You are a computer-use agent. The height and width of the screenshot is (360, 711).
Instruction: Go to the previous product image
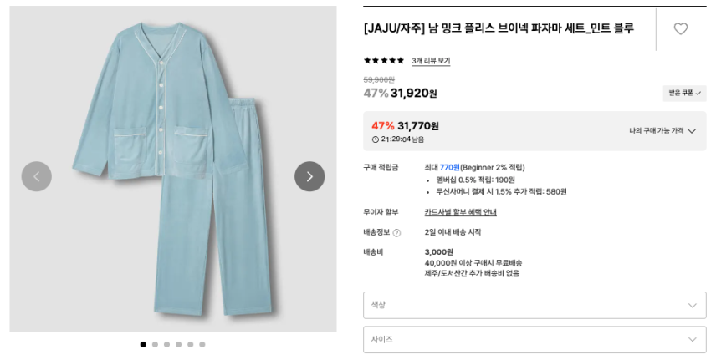tap(36, 176)
